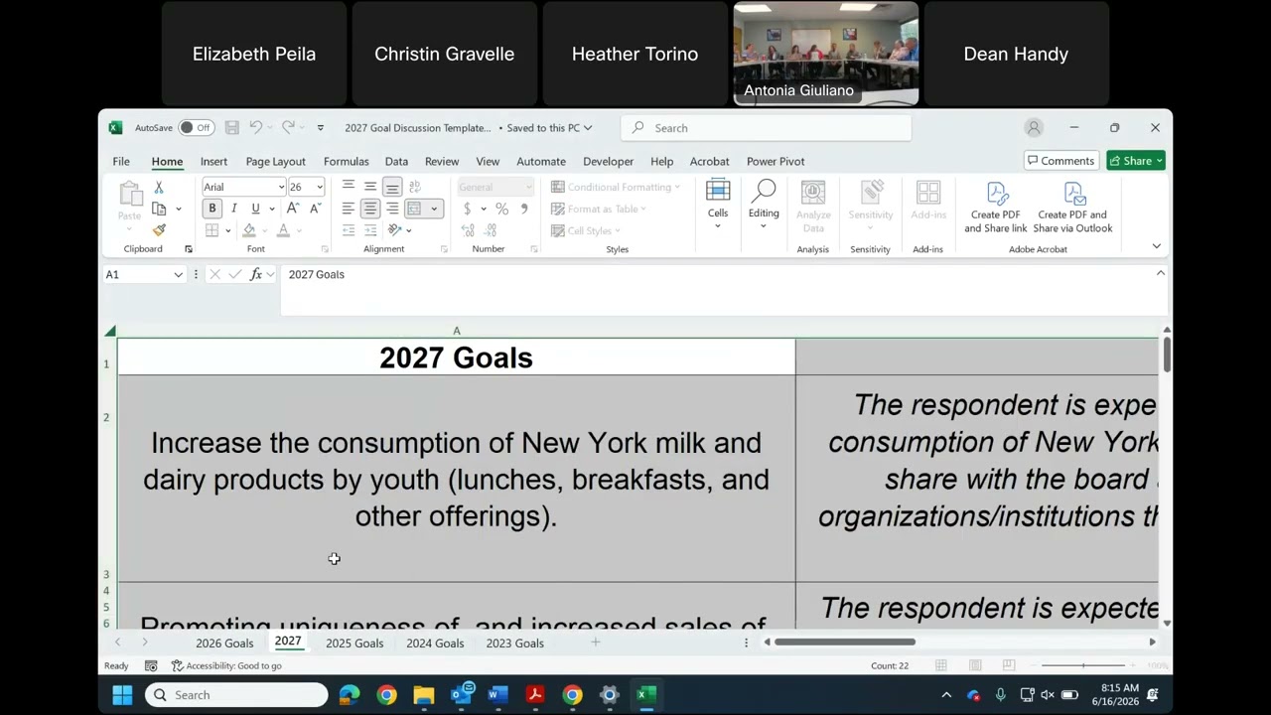Click the Insert Function fx button

click(256, 274)
